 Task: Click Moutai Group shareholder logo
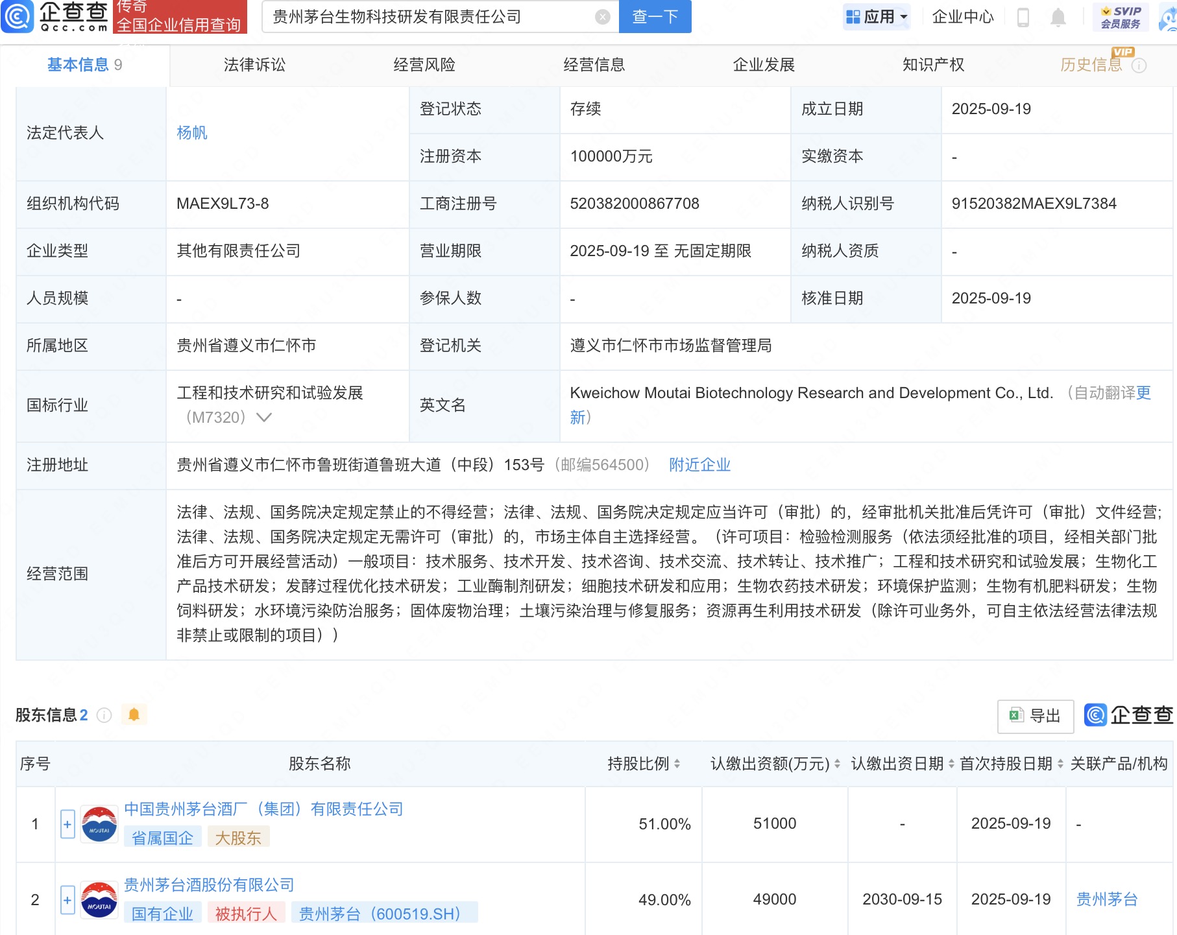coord(99,824)
